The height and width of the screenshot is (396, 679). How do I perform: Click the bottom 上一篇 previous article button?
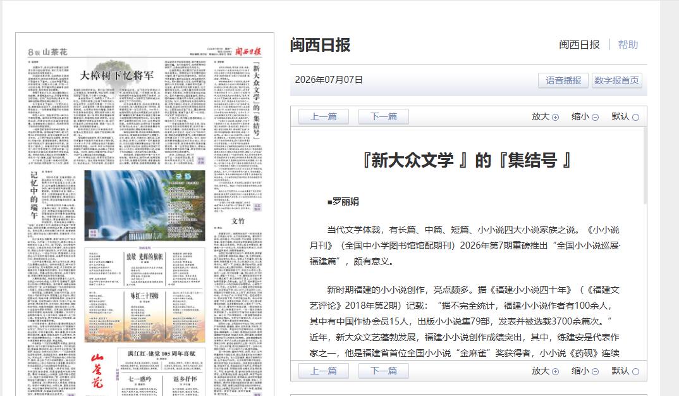click(x=324, y=371)
